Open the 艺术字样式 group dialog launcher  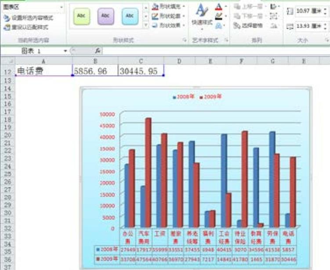pos(227,40)
